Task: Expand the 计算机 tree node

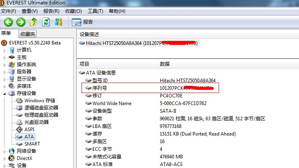Action: point(4,51)
